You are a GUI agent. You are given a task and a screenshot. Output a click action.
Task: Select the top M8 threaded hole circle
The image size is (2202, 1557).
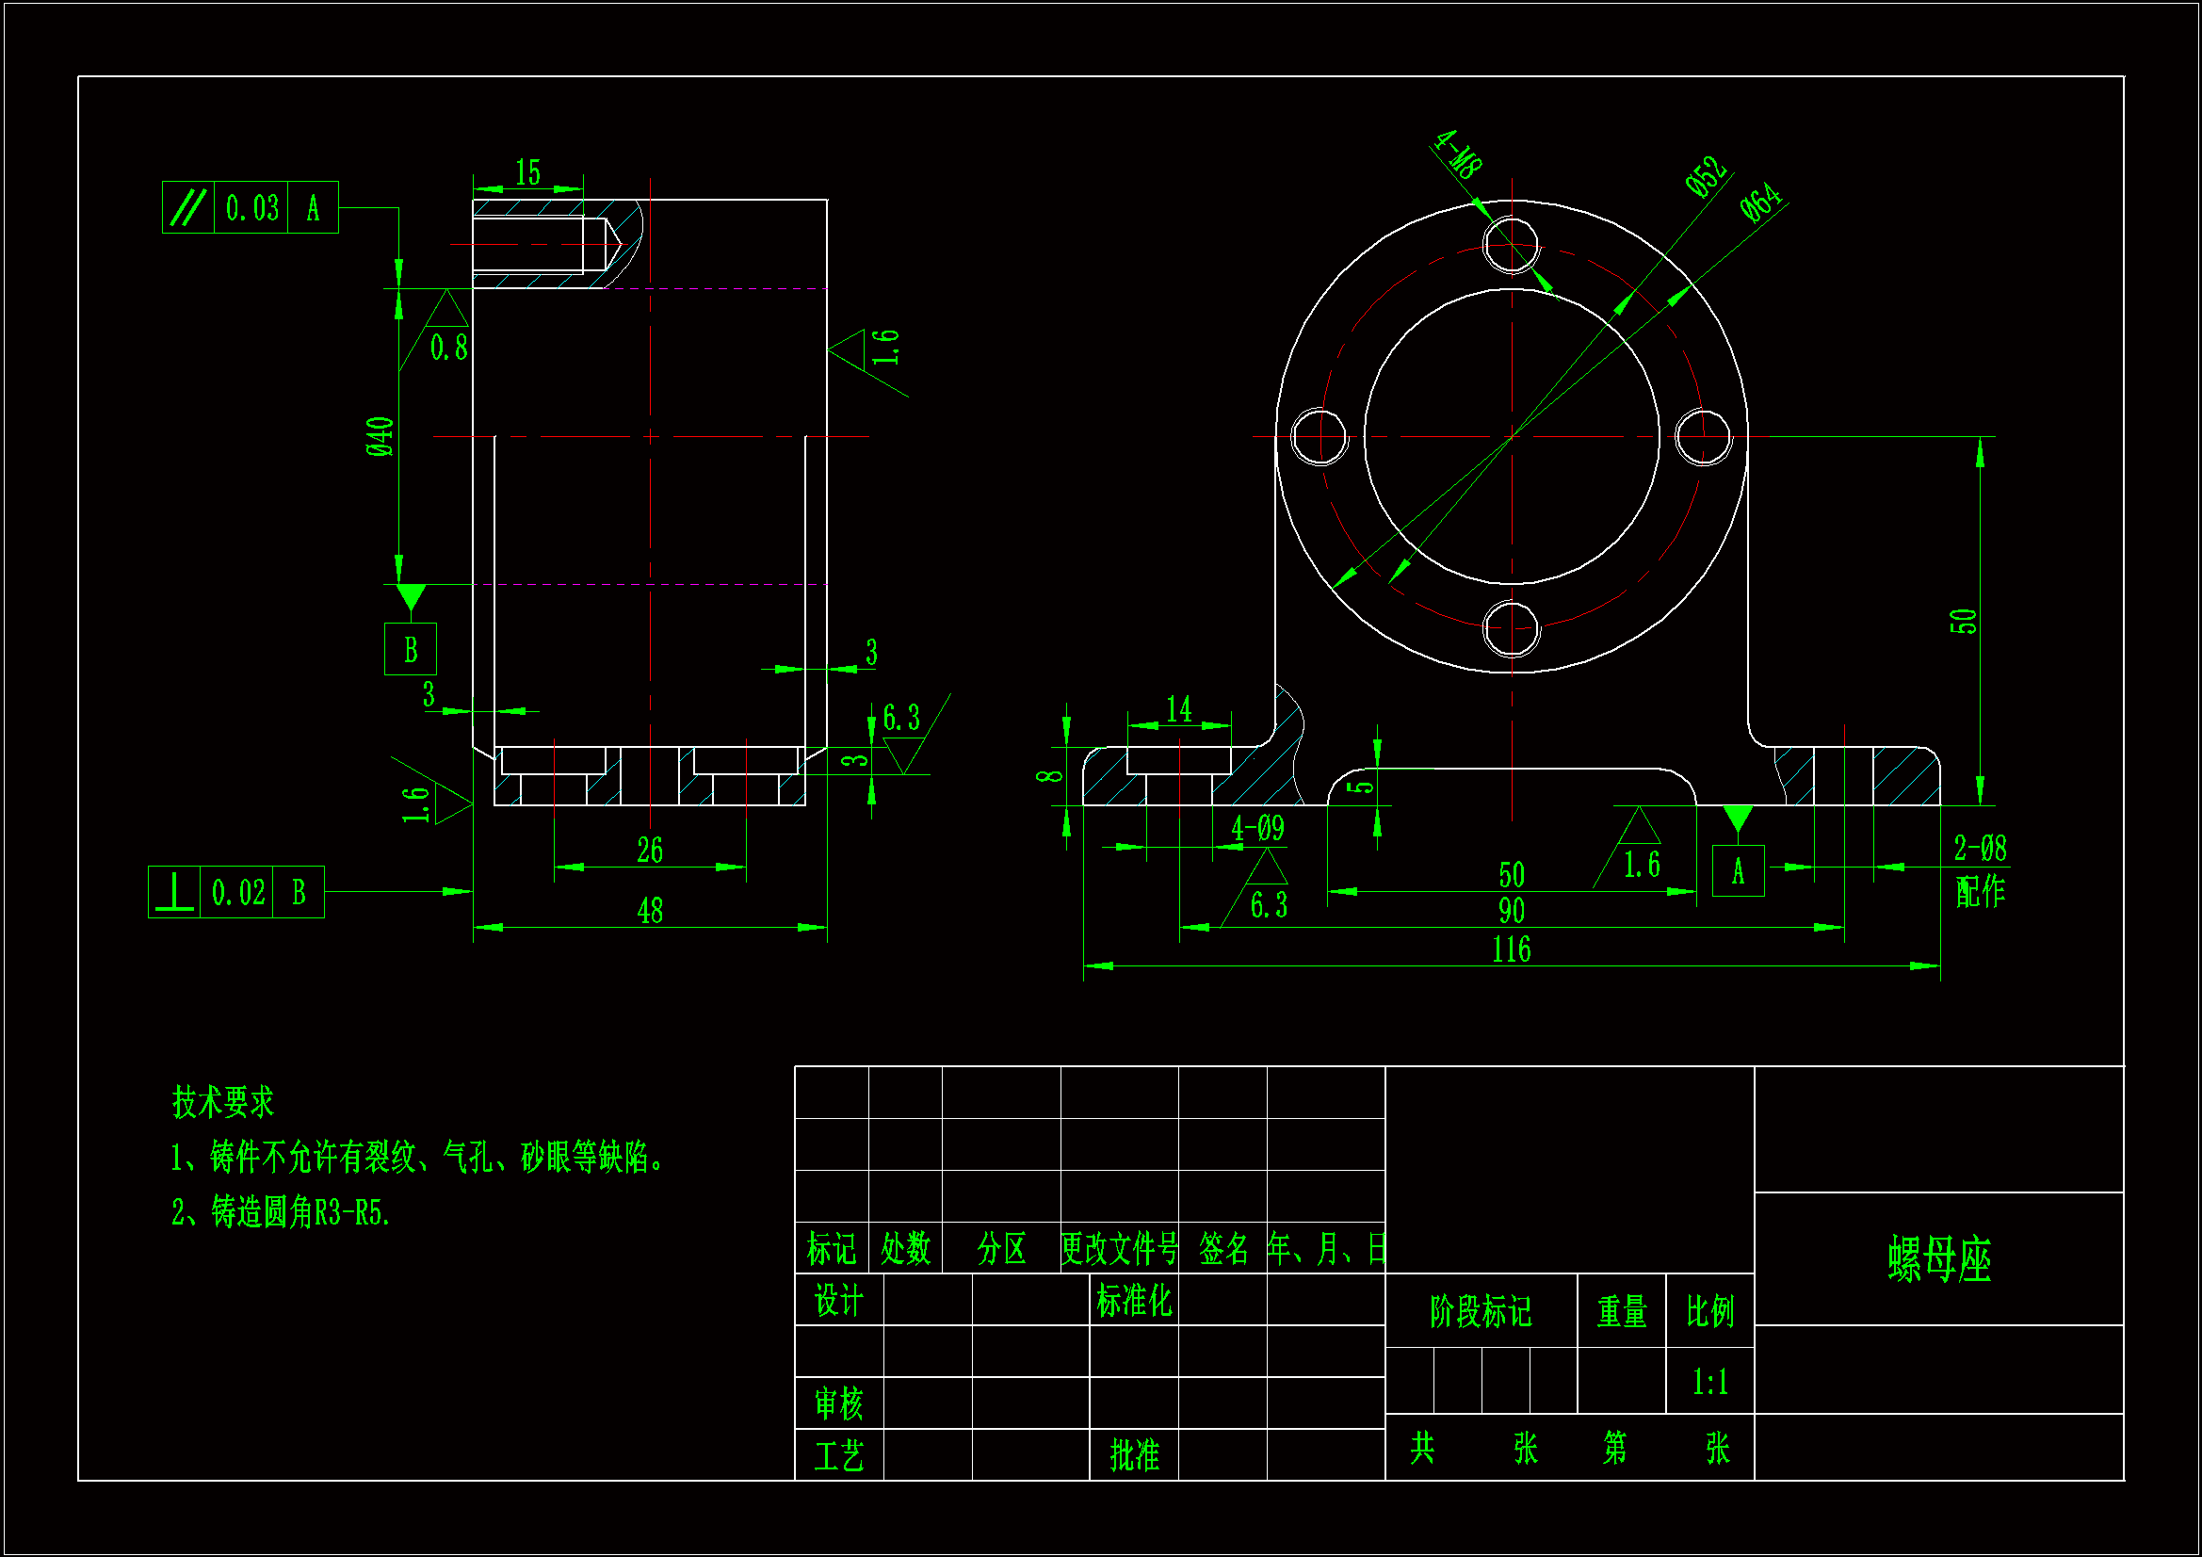[x=1512, y=246]
